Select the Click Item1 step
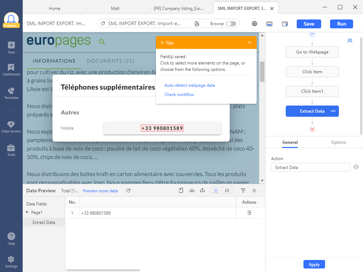Viewport: 363px width, 272px height. point(312,91)
